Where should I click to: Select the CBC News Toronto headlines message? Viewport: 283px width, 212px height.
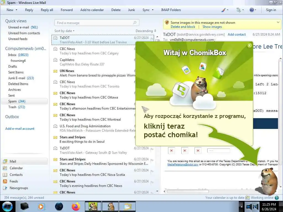(94, 84)
